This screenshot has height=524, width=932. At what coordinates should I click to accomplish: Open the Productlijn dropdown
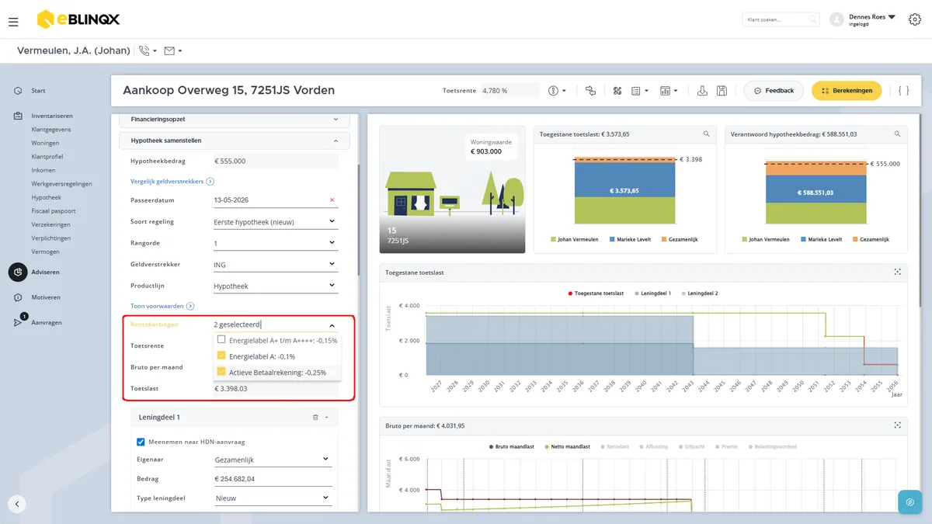[x=275, y=286]
